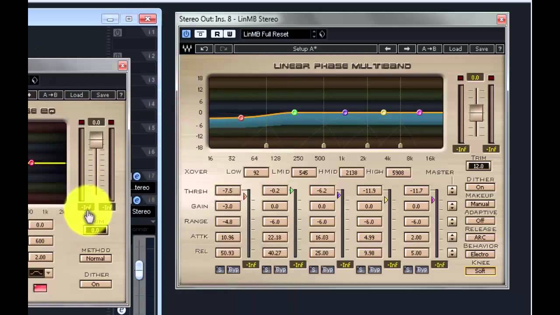Select the purple high-mid band marker at 1k
This screenshot has height=315, width=560.
pyautogui.click(x=345, y=112)
